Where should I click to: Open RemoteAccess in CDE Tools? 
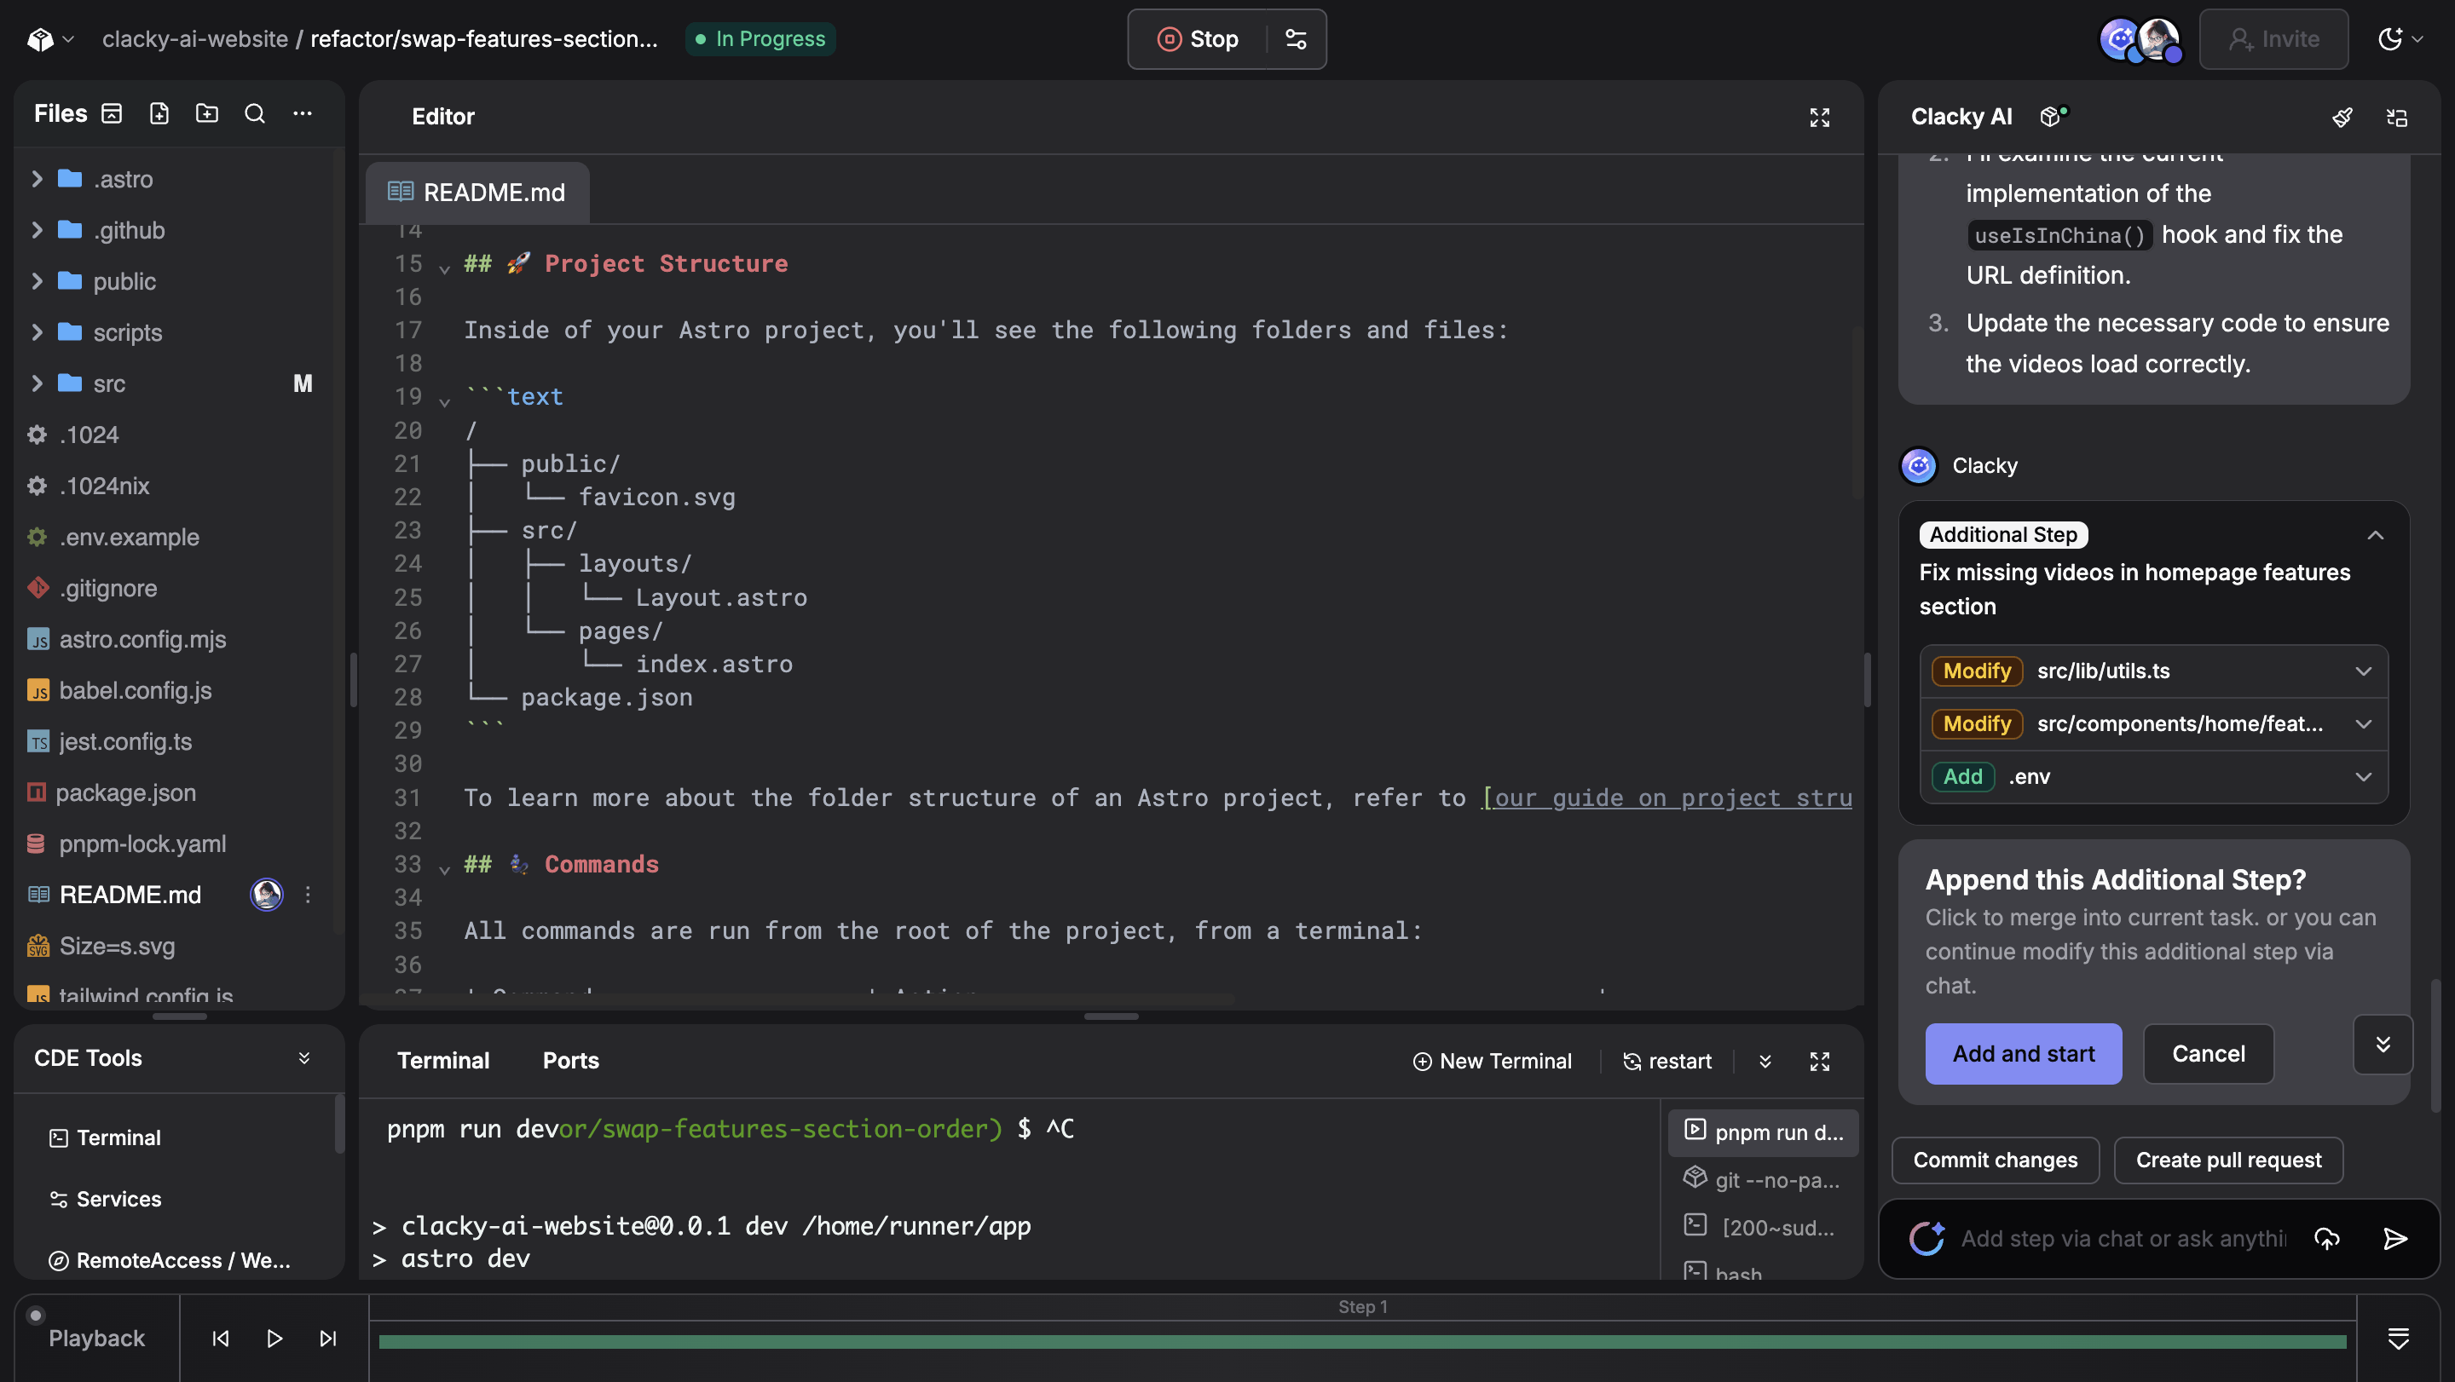(x=170, y=1260)
